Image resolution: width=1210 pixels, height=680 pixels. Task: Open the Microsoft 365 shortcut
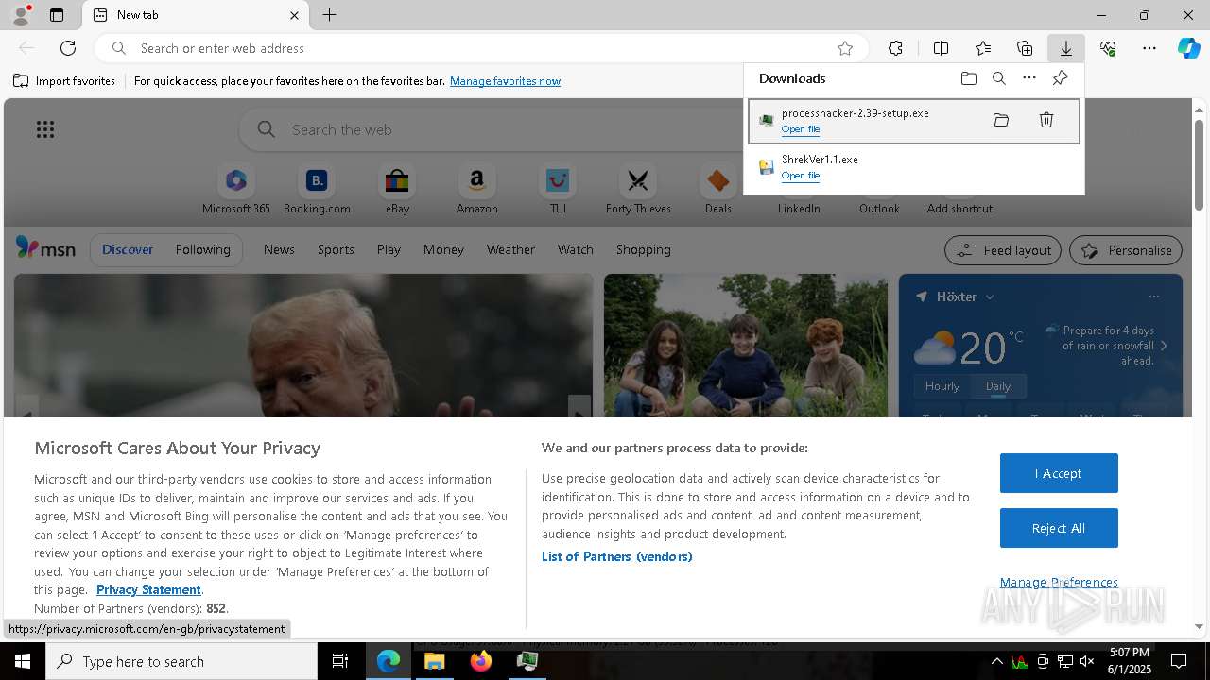tap(236, 190)
